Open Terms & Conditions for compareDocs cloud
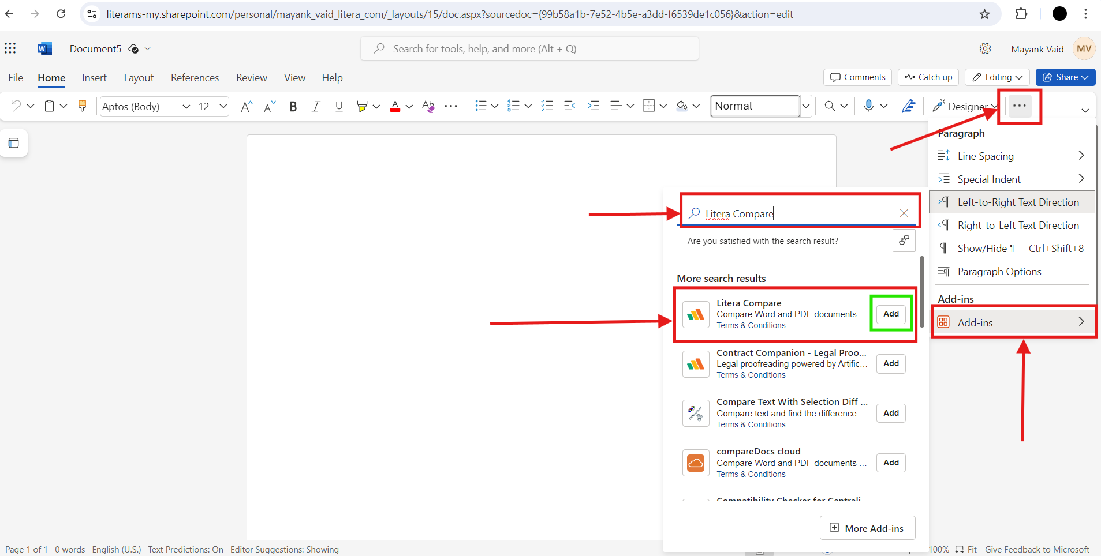The height and width of the screenshot is (556, 1101). click(x=751, y=474)
